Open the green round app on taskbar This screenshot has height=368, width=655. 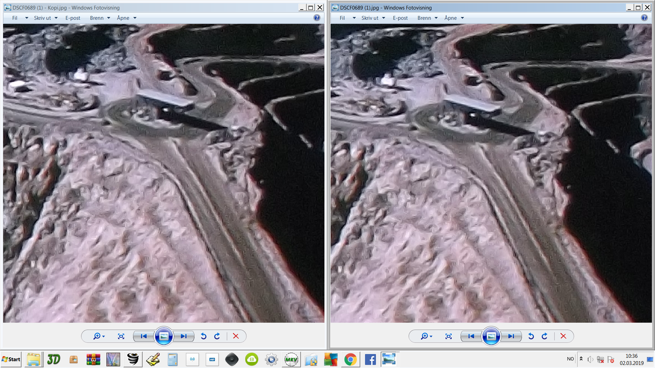(x=251, y=359)
